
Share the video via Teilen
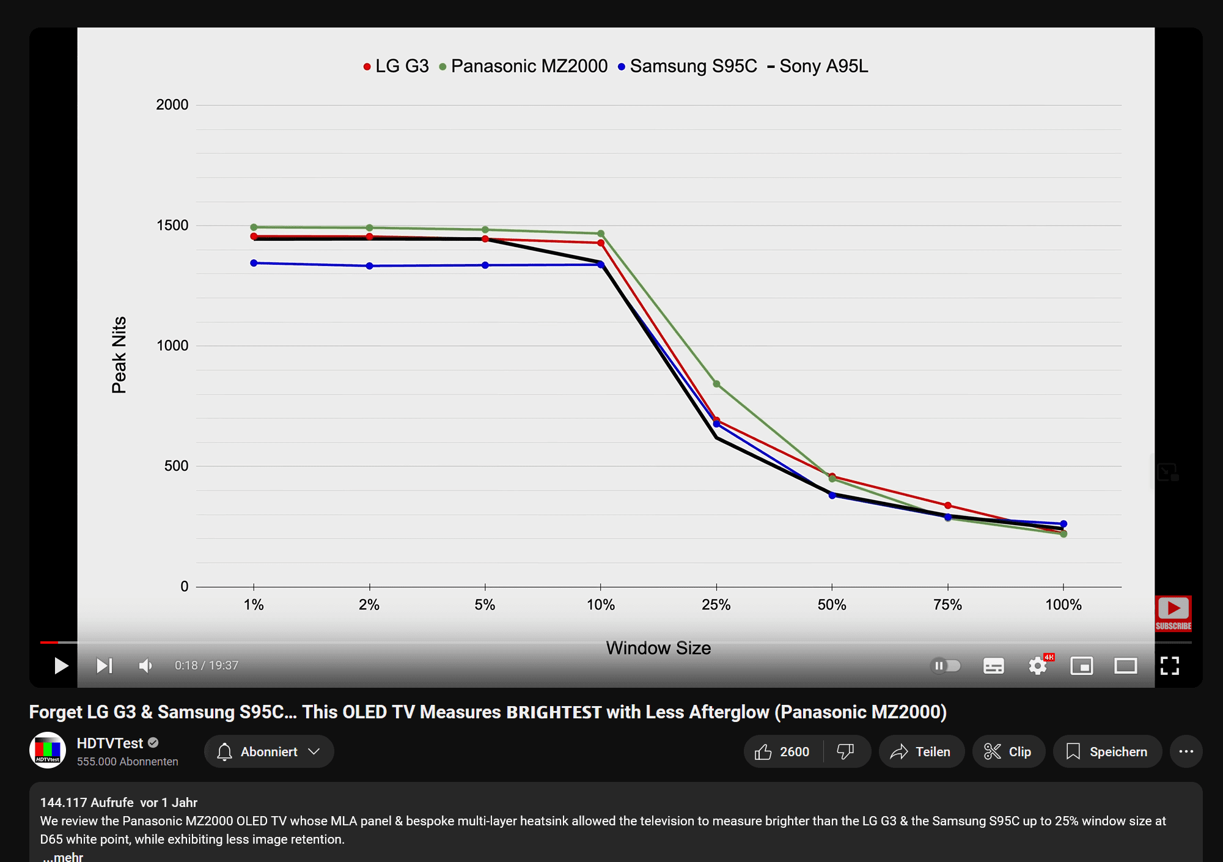pos(921,751)
